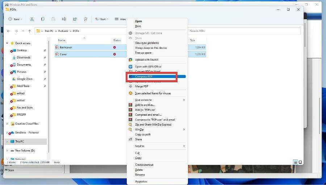
Task: Go forward with the forward arrow
Action: 16,31
